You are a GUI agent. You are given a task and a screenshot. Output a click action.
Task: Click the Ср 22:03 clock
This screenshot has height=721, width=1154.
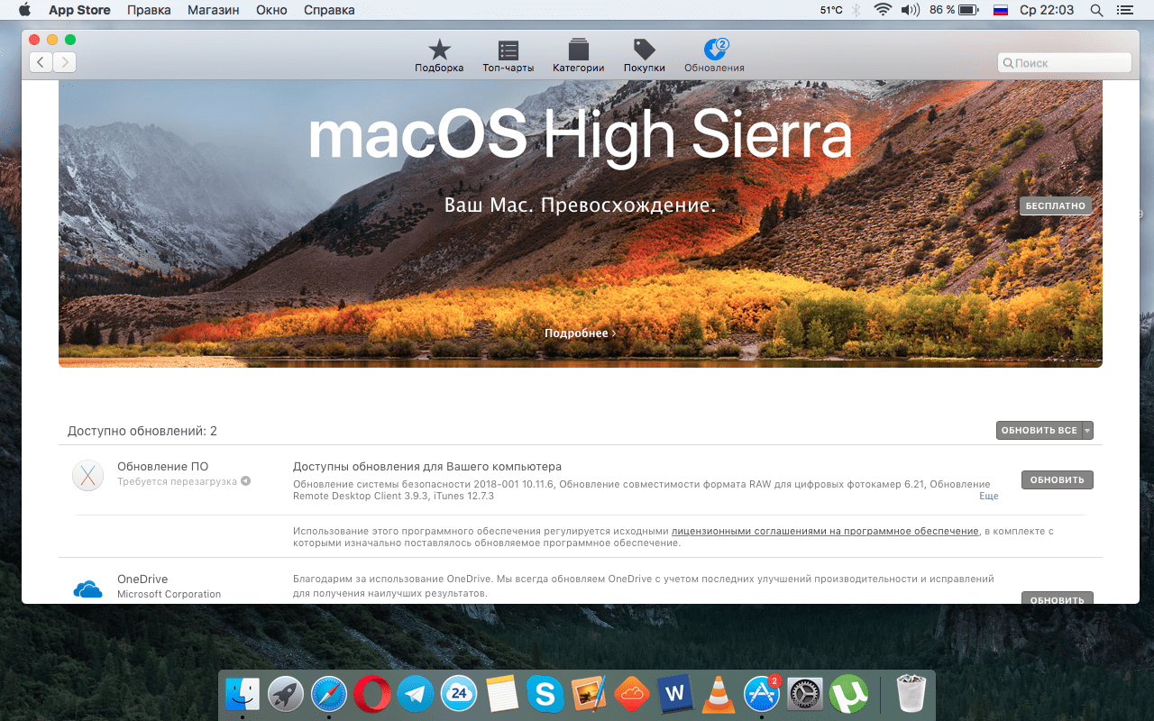[x=1047, y=10]
